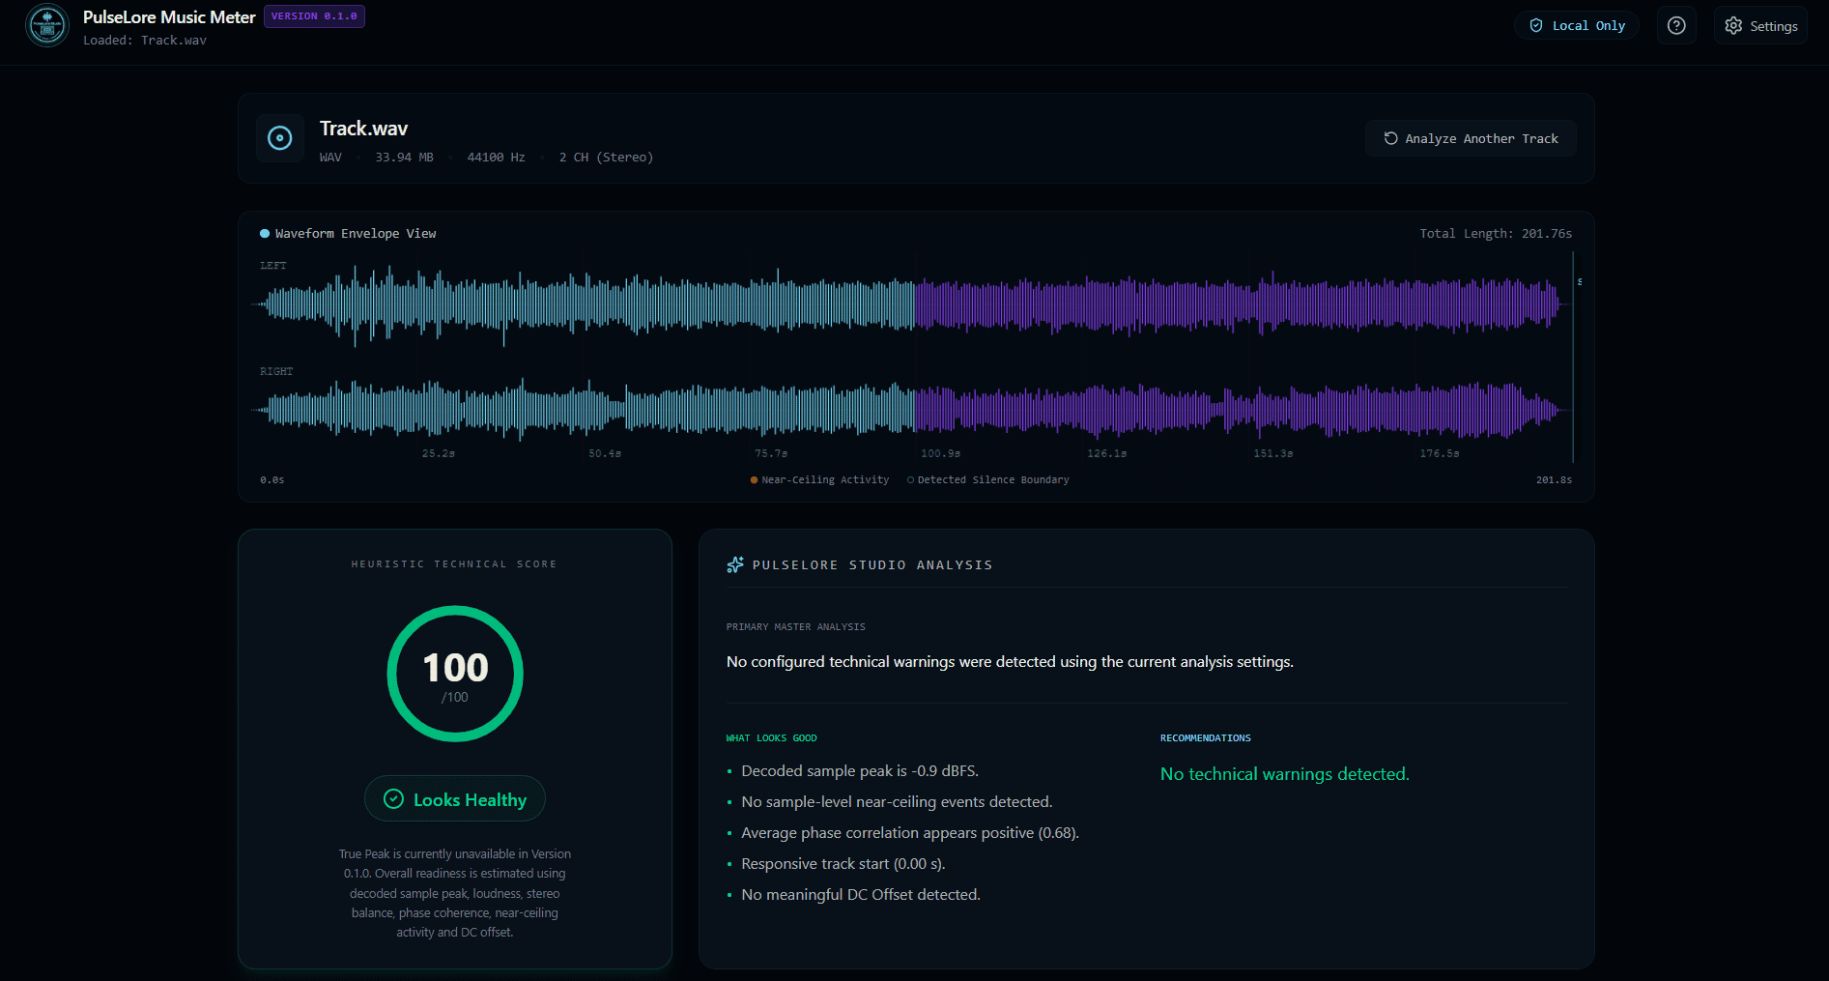Click 'No technical warnings detected.' recommendation
The image size is (1829, 981).
pos(1285,774)
